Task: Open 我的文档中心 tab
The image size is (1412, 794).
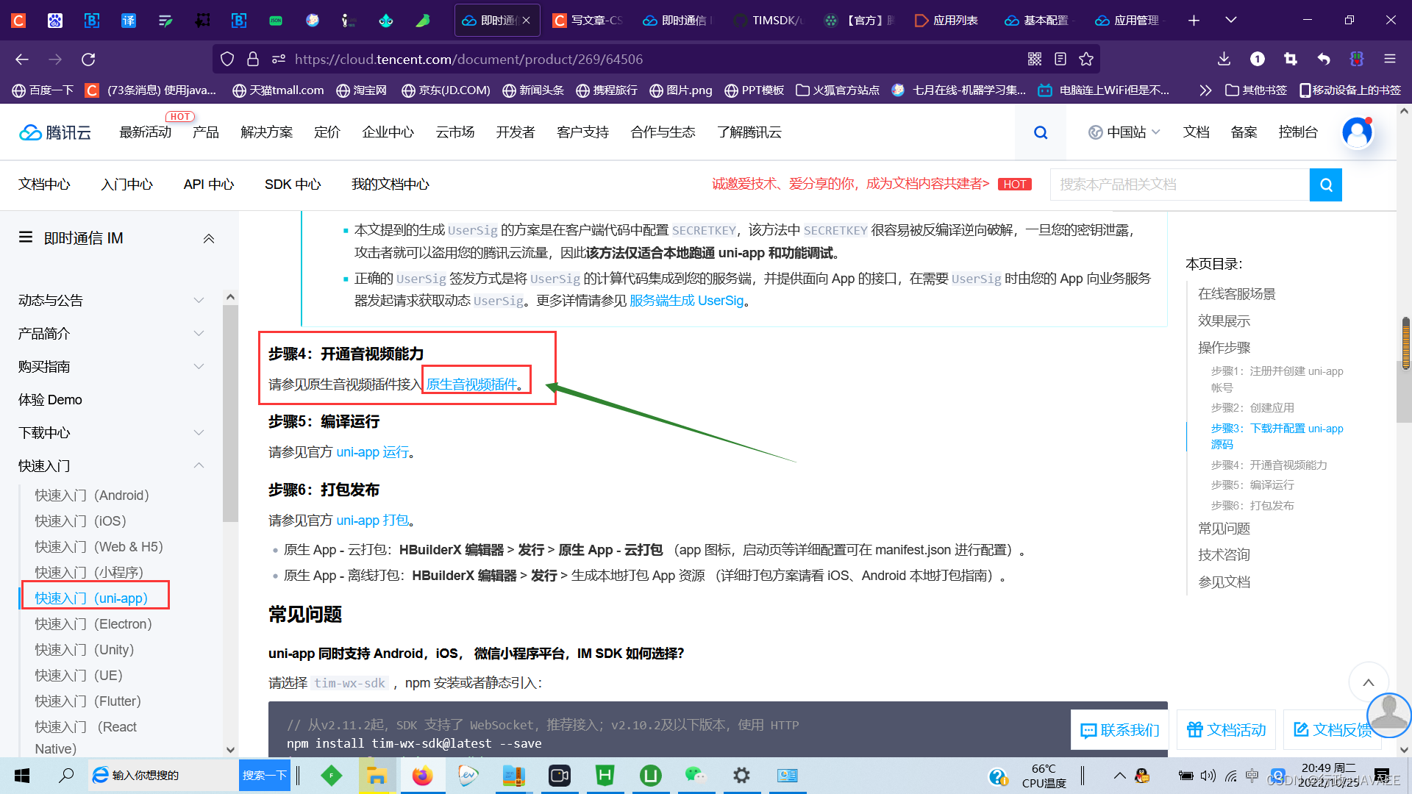Action: (390, 184)
